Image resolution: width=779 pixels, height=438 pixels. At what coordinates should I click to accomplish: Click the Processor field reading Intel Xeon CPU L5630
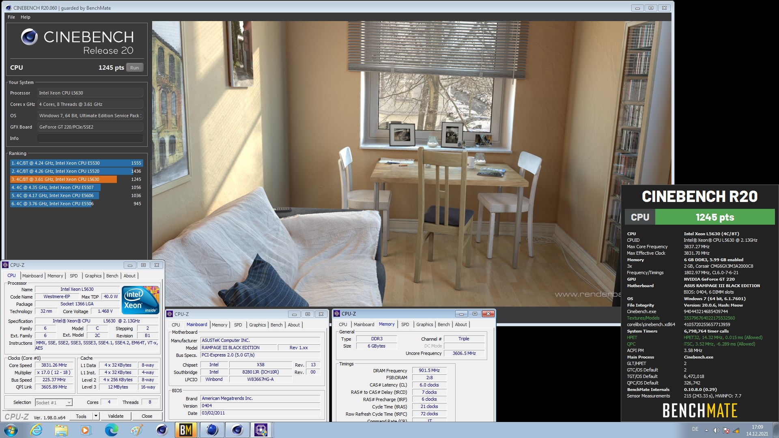point(90,93)
